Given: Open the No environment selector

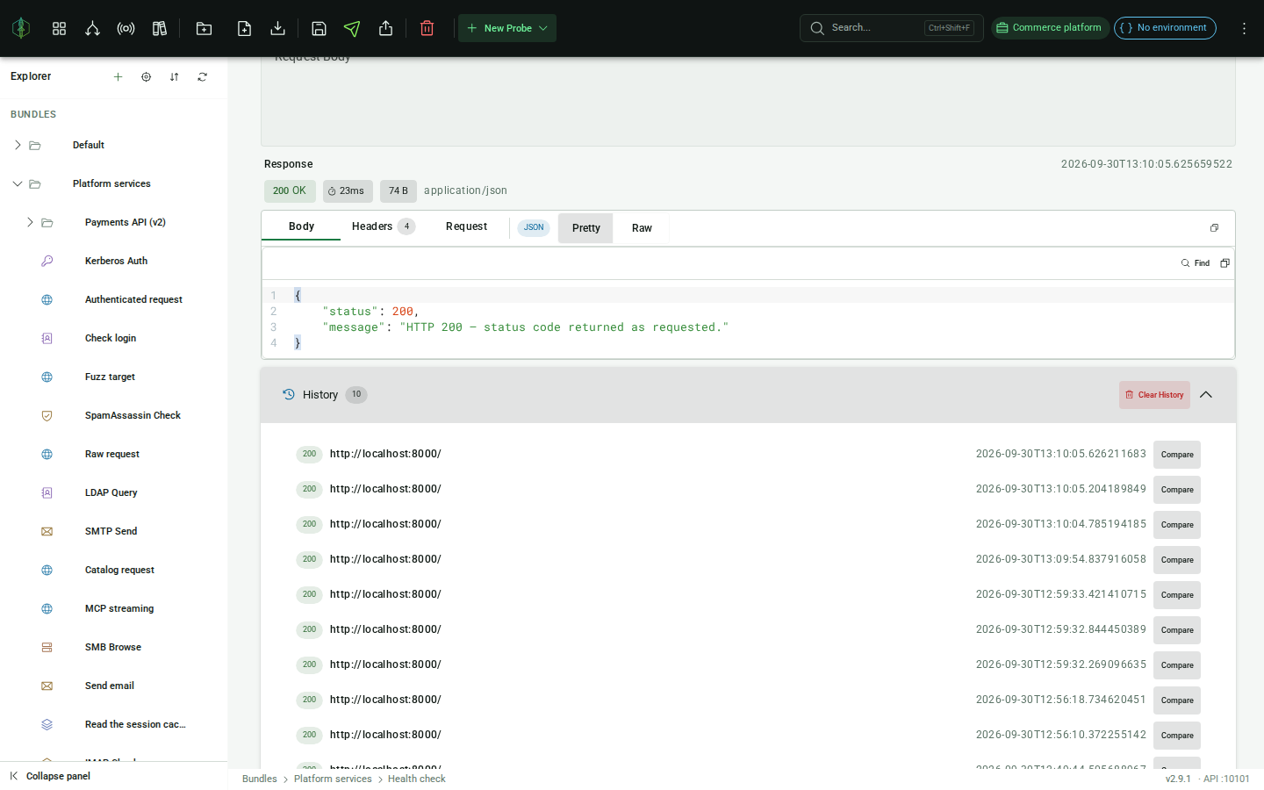Looking at the screenshot, I should point(1165,28).
